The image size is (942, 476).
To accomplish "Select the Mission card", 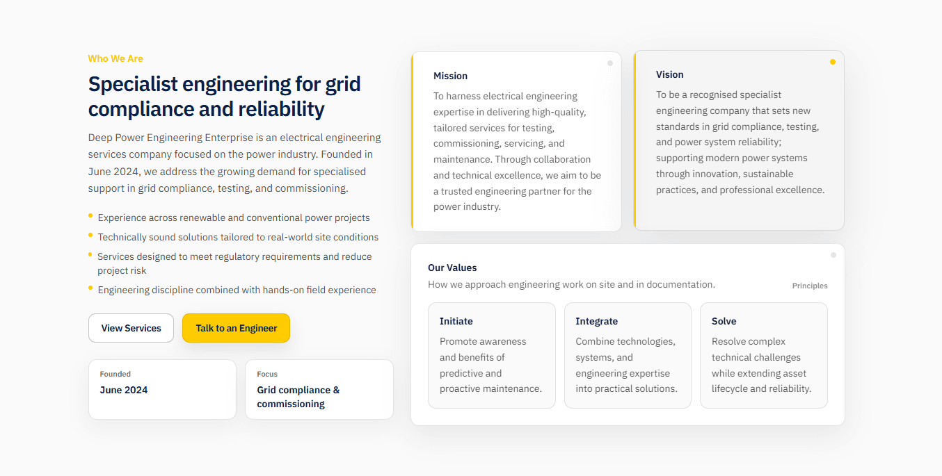I will 516,142.
